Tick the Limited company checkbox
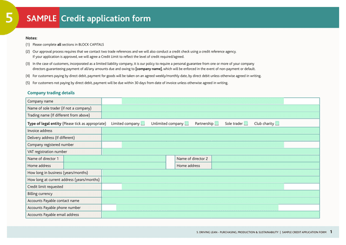The height and width of the screenshot is (245, 346). point(143,123)
